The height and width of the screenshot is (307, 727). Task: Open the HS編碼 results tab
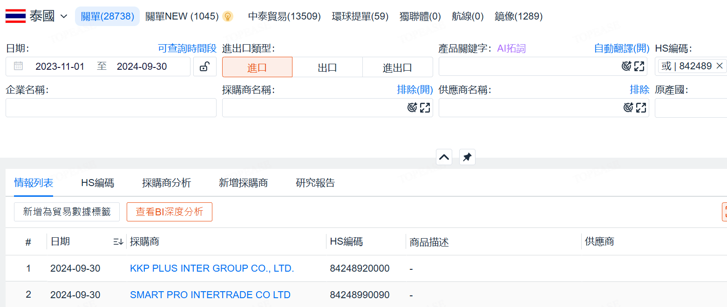click(97, 183)
